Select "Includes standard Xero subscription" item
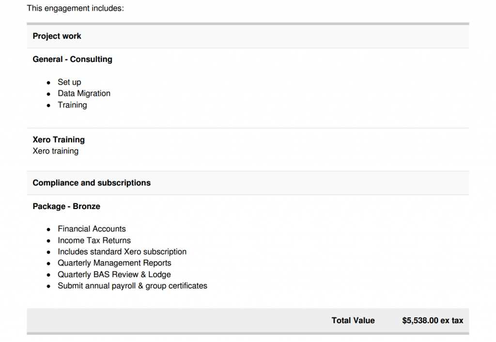Image resolution: width=496 pixels, height=342 pixels. click(x=122, y=252)
